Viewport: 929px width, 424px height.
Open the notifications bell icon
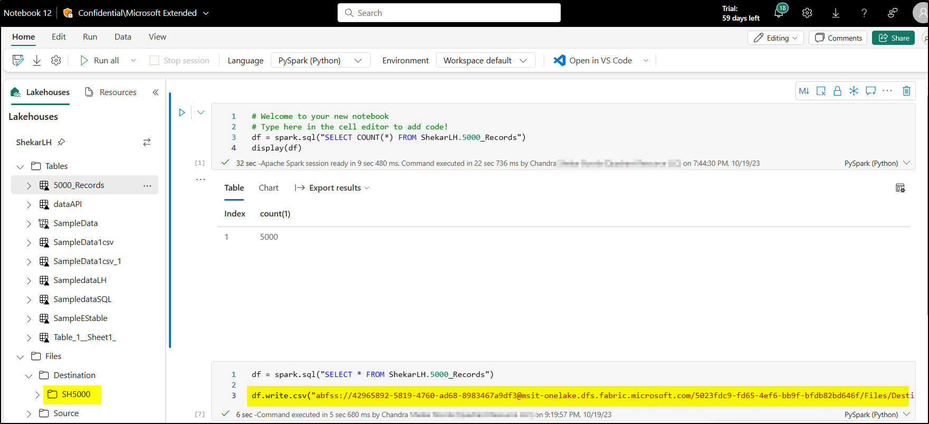tap(779, 13)
